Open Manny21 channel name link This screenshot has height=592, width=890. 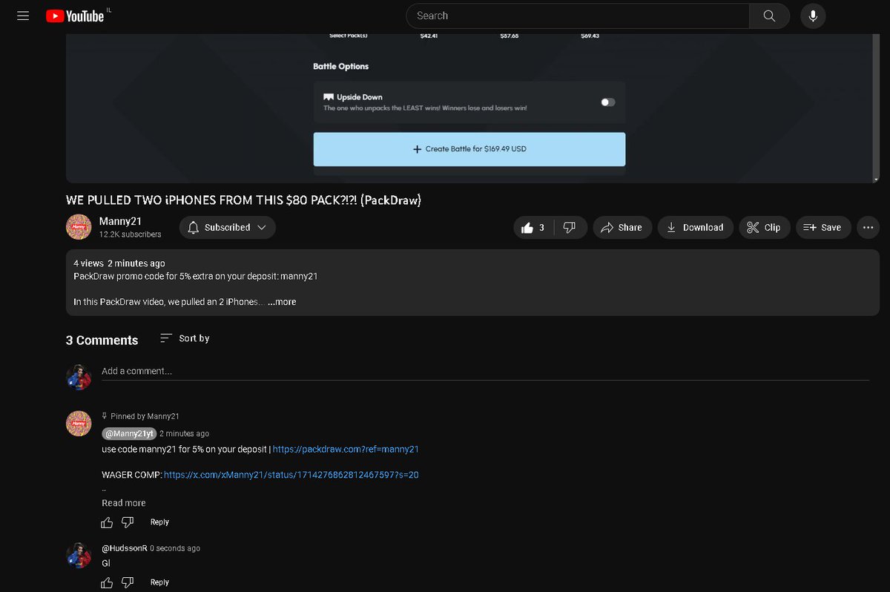pos(120,221)
